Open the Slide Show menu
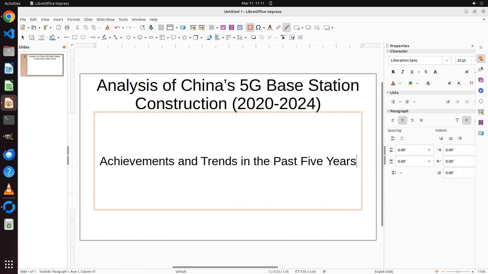 (x=105, y=20)
